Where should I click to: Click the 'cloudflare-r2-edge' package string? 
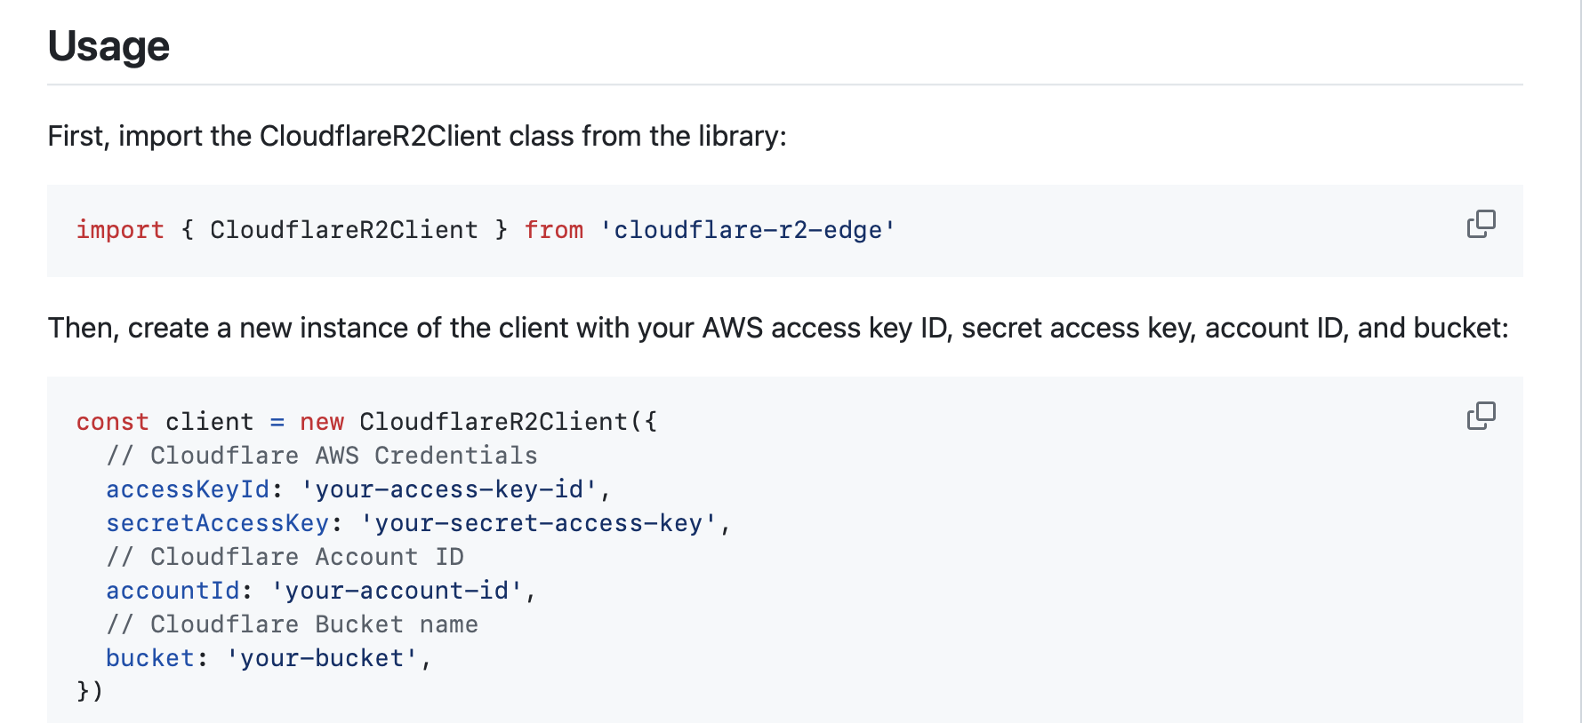click(747, 230)
